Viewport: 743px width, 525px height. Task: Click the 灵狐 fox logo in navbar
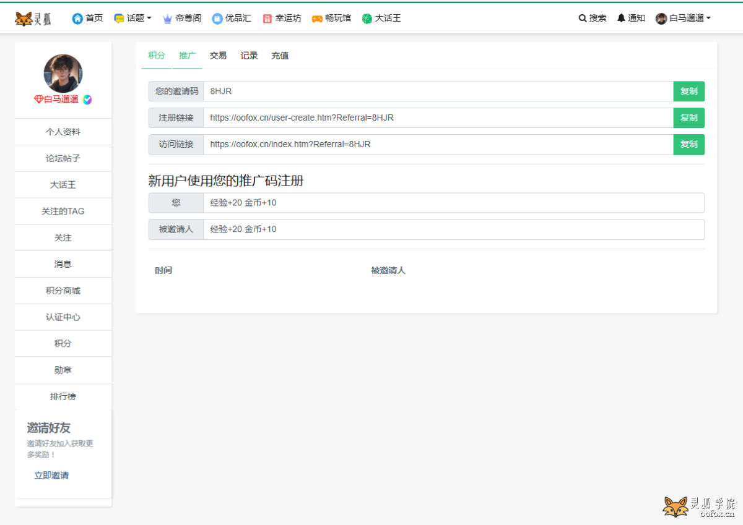[33, 19]
